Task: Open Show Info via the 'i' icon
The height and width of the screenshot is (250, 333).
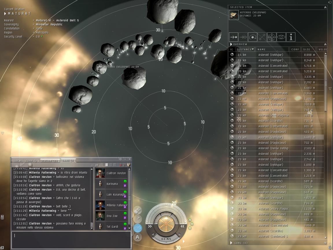Action: click(x=291, y=37)
